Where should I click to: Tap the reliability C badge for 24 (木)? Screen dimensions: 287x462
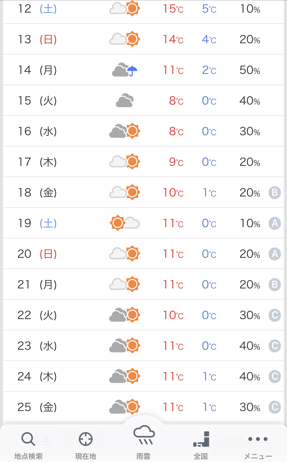click(274, 377)
